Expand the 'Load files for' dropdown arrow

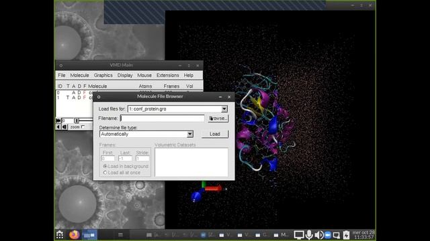[x=224, y=108]
